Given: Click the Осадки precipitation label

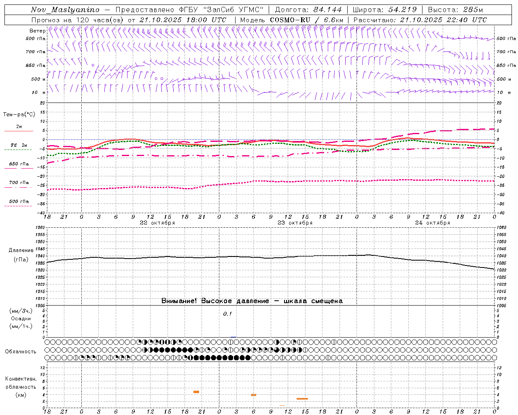Looking at the screenshot, I should click(21, 319).
